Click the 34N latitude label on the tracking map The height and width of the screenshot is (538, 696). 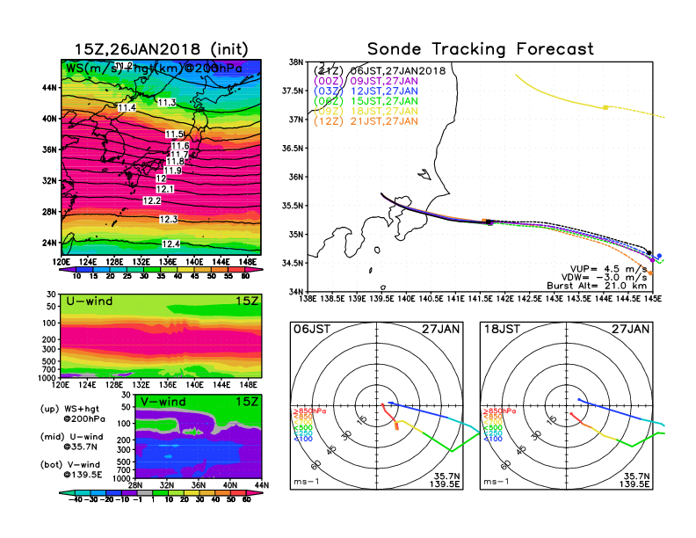tap(295, 292)
